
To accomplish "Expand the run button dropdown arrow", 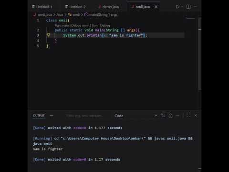I will 182,7.
